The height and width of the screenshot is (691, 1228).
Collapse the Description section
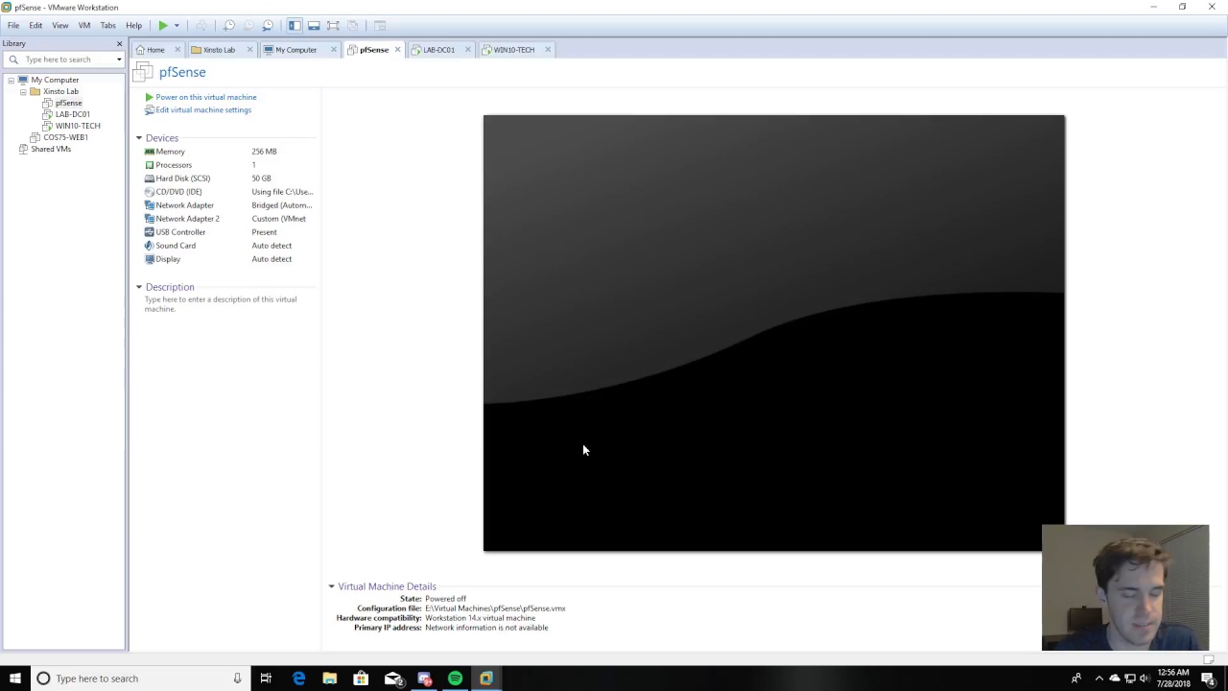click(138, 287)
